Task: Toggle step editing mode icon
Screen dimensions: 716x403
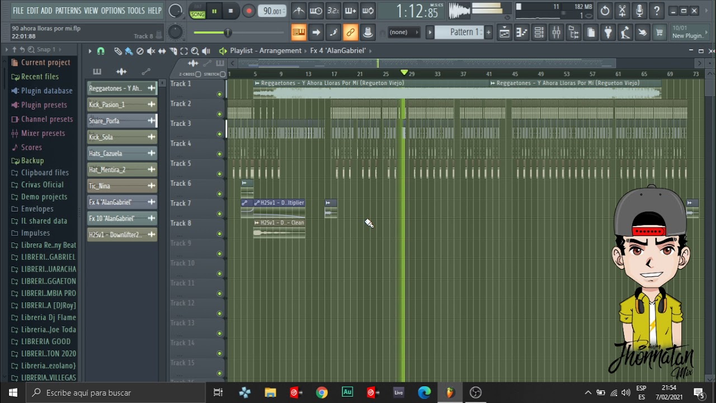Action: tap(333, 32)
